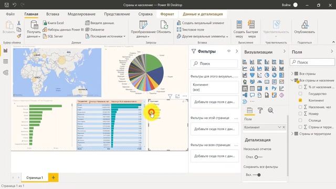
Task: Pick the waterfall chart visualization
Action: [245, 75]
